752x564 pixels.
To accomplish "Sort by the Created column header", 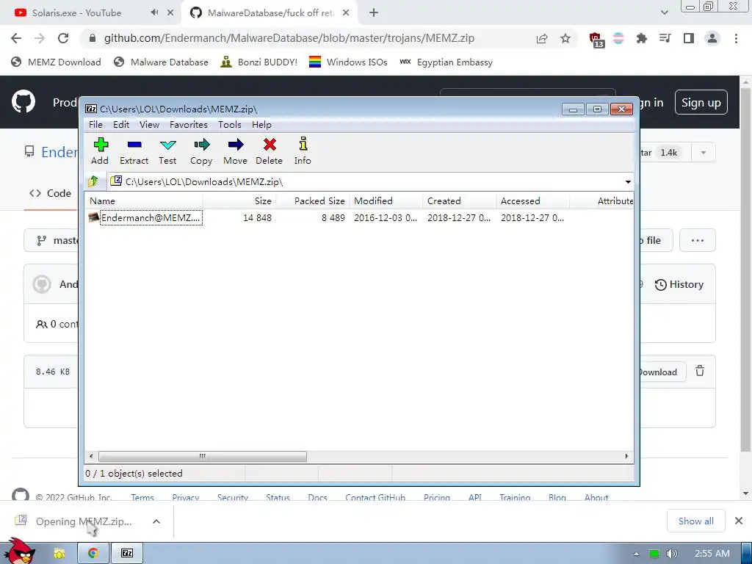I will pyautogui.click(x=460, y=201).
